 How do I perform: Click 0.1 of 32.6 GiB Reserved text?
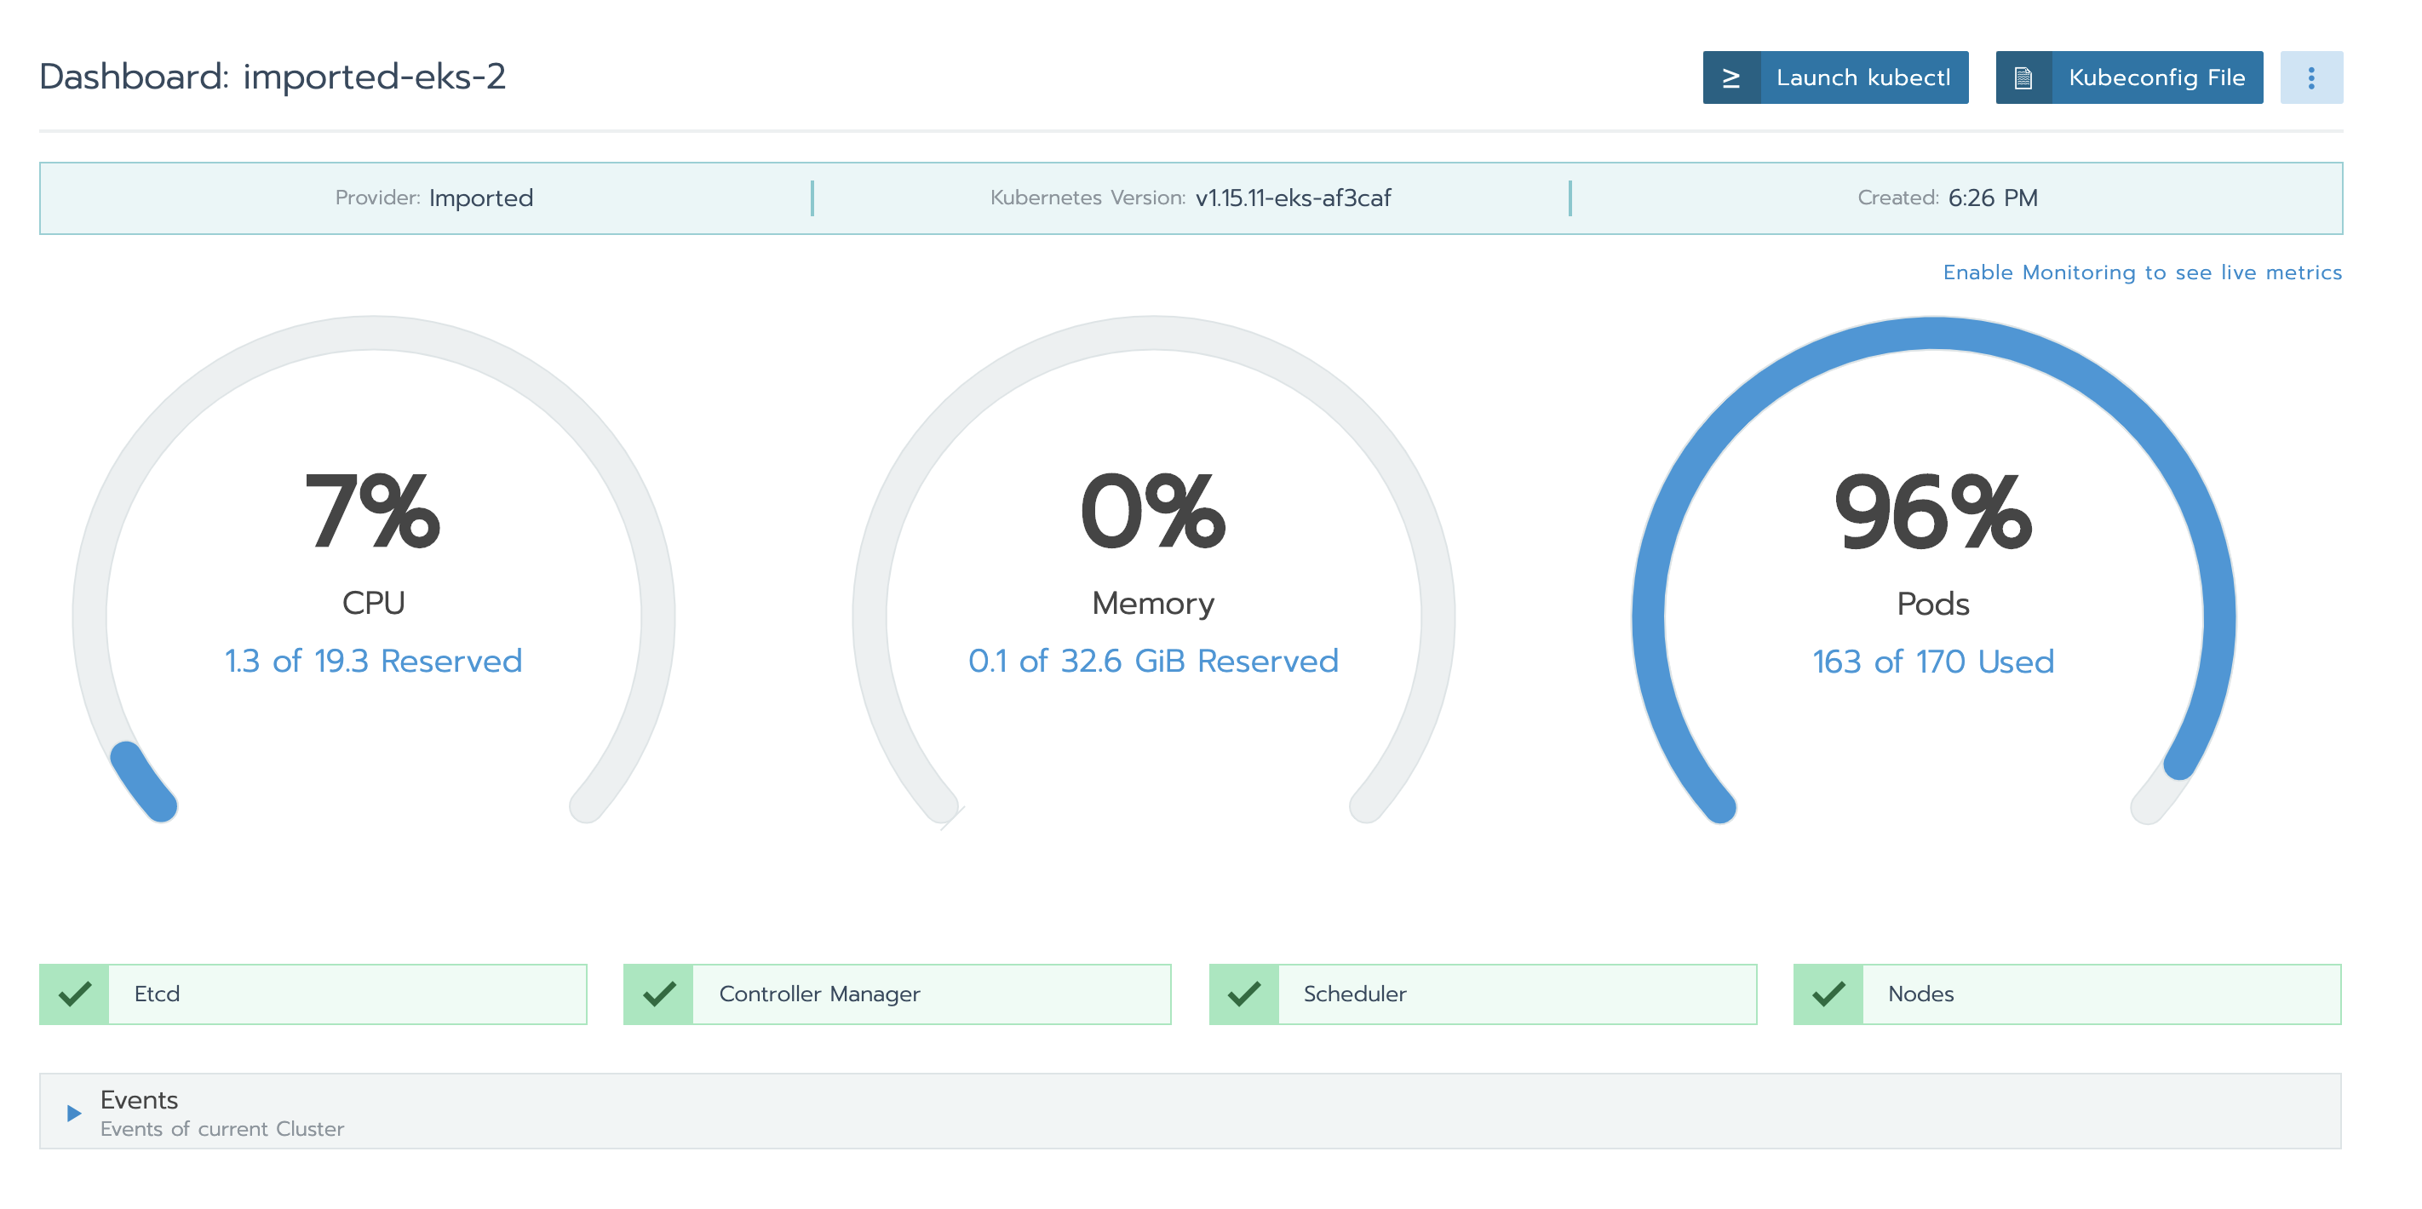[1153, 661]
